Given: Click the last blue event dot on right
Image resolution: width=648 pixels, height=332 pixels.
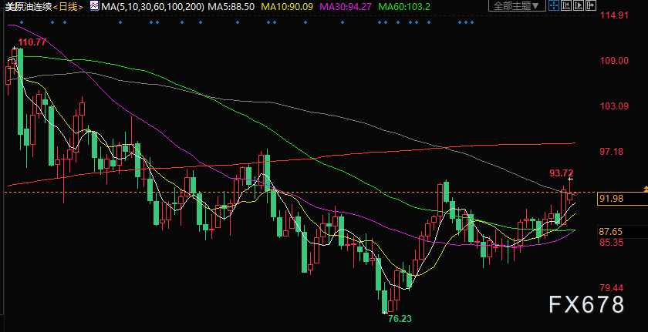Looking at the screenshot, I should click(x=472, y=22).
